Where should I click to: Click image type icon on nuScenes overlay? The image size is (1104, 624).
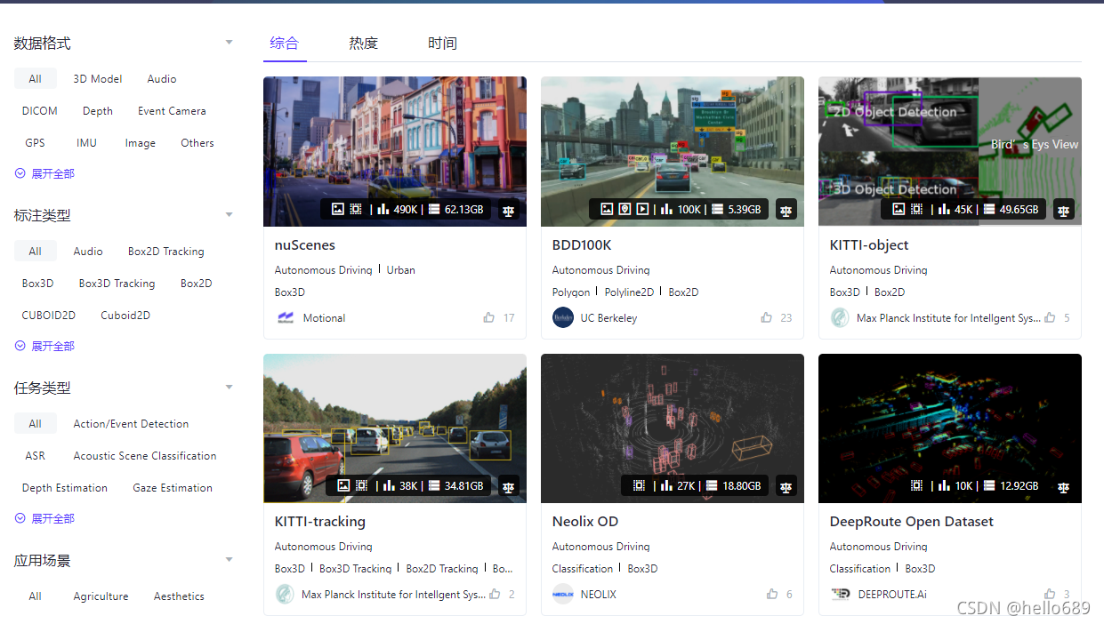click(337, 210)
